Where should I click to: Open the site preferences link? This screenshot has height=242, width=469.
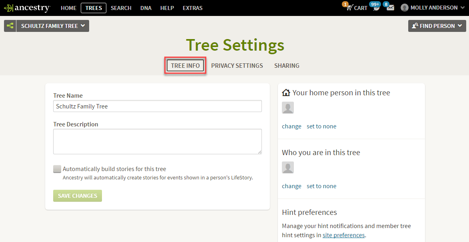[344, 235]
